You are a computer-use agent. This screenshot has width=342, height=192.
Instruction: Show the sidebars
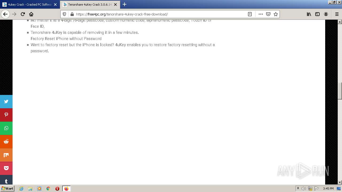click(x=317, y=14)
